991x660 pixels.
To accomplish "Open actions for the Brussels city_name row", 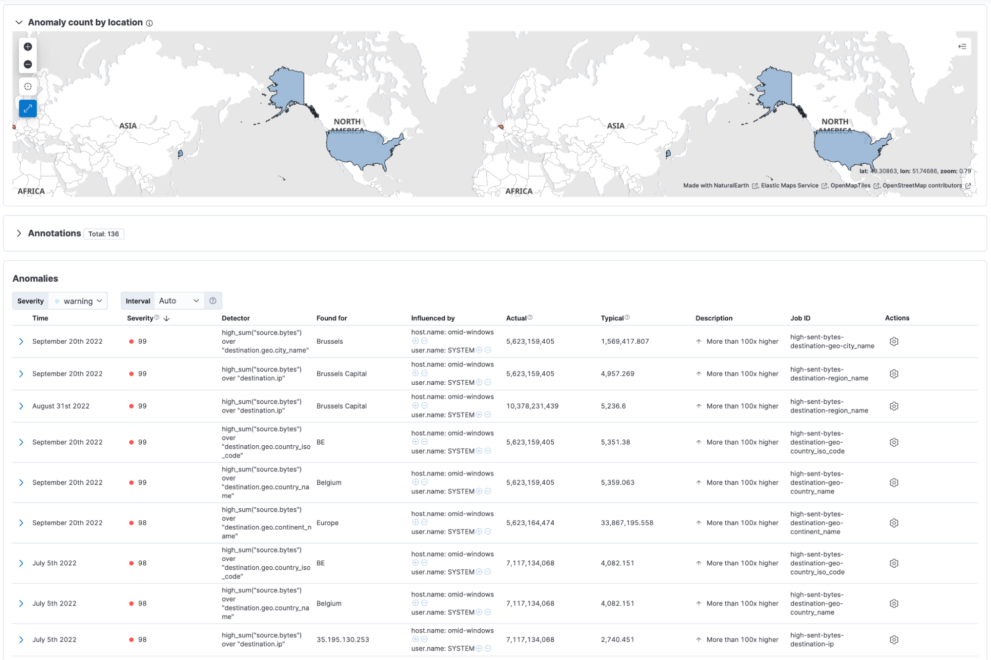I will tap(894, 342).
